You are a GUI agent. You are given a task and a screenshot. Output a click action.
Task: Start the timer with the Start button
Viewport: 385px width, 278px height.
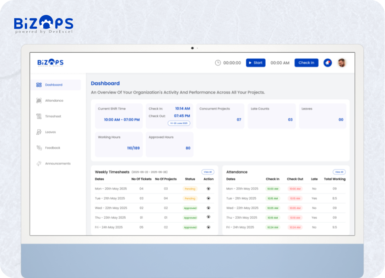[256, 63]
